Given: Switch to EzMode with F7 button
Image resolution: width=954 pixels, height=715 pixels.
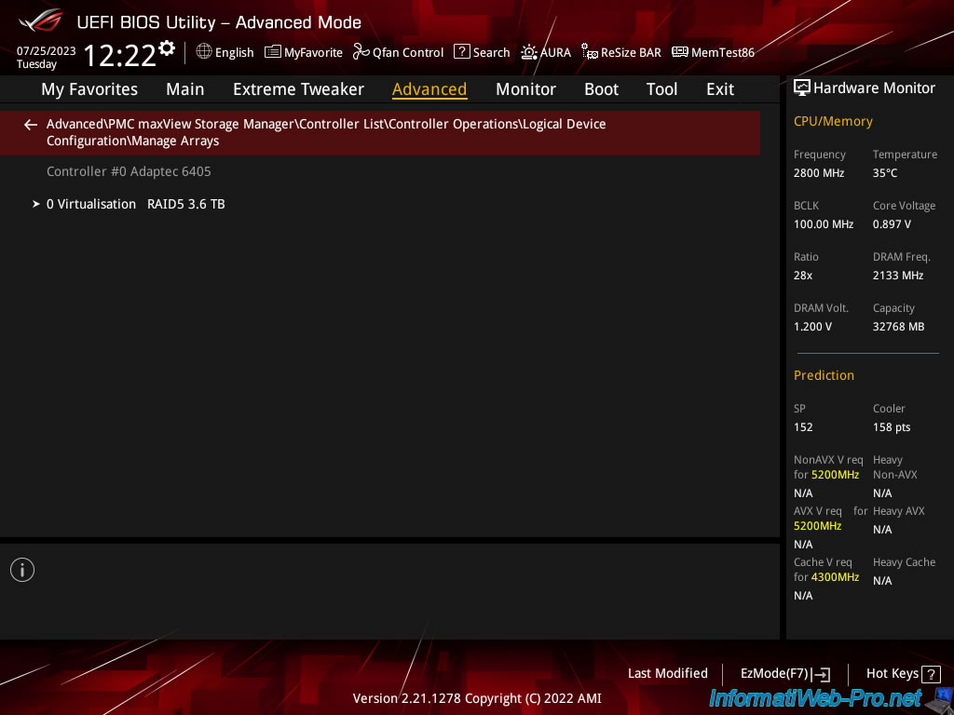Looking at the screenshot, I should (x=784, y=673).
